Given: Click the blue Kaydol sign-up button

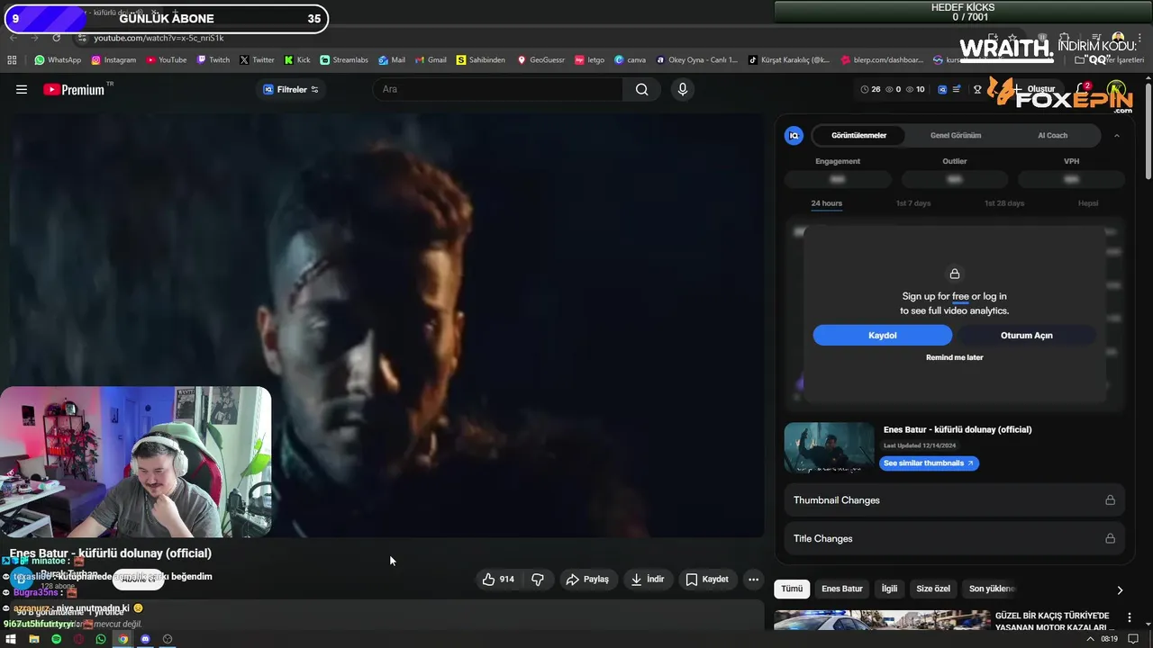Looking at the screenshot, I should coord(883,335).
